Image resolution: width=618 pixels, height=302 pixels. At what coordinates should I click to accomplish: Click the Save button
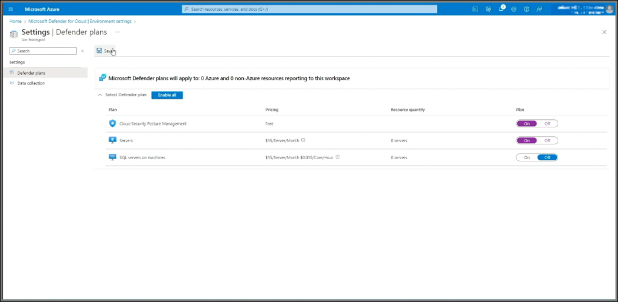(105, 51)
